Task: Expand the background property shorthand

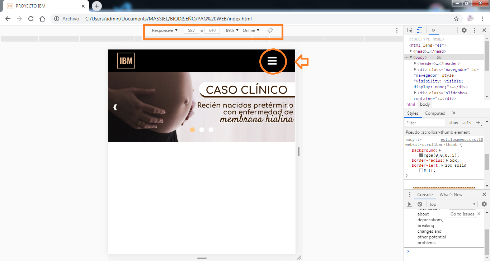Action: point(440,150)
